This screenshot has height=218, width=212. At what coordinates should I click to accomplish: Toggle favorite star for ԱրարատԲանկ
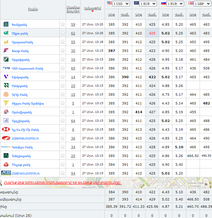tap(63, 42)
